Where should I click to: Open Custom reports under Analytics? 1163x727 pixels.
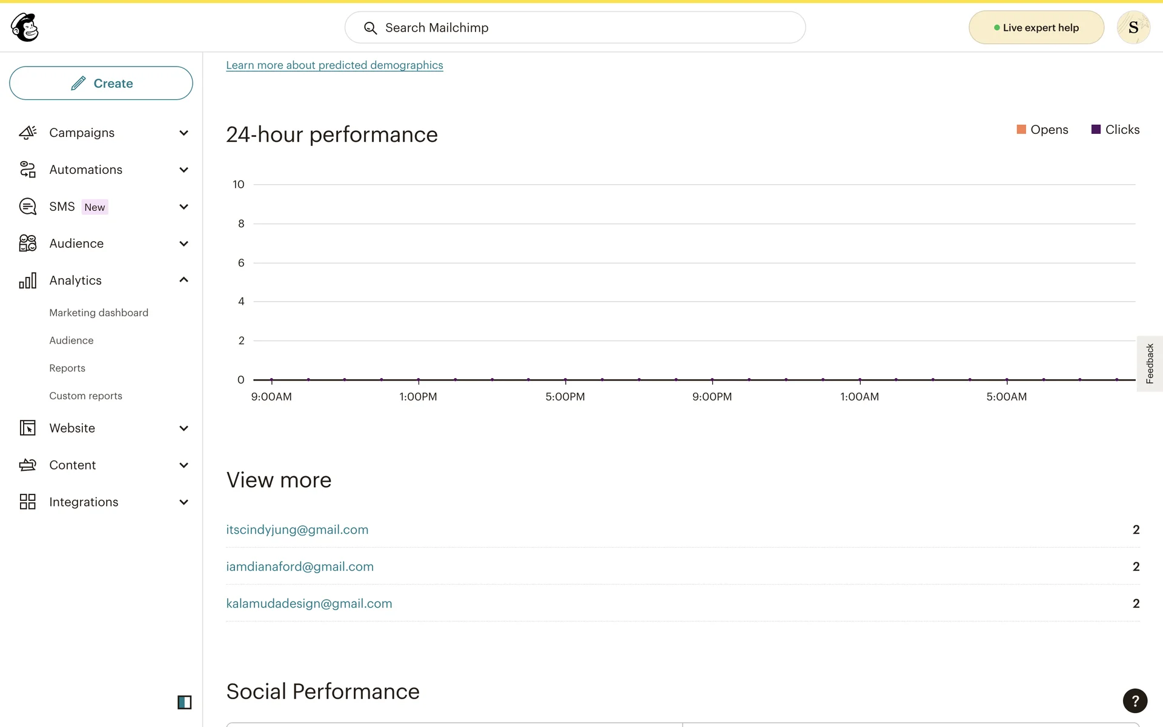coord(85,396)
